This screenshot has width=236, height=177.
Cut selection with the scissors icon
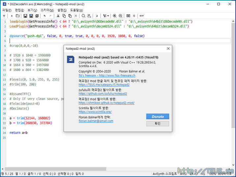coord(58,16)
